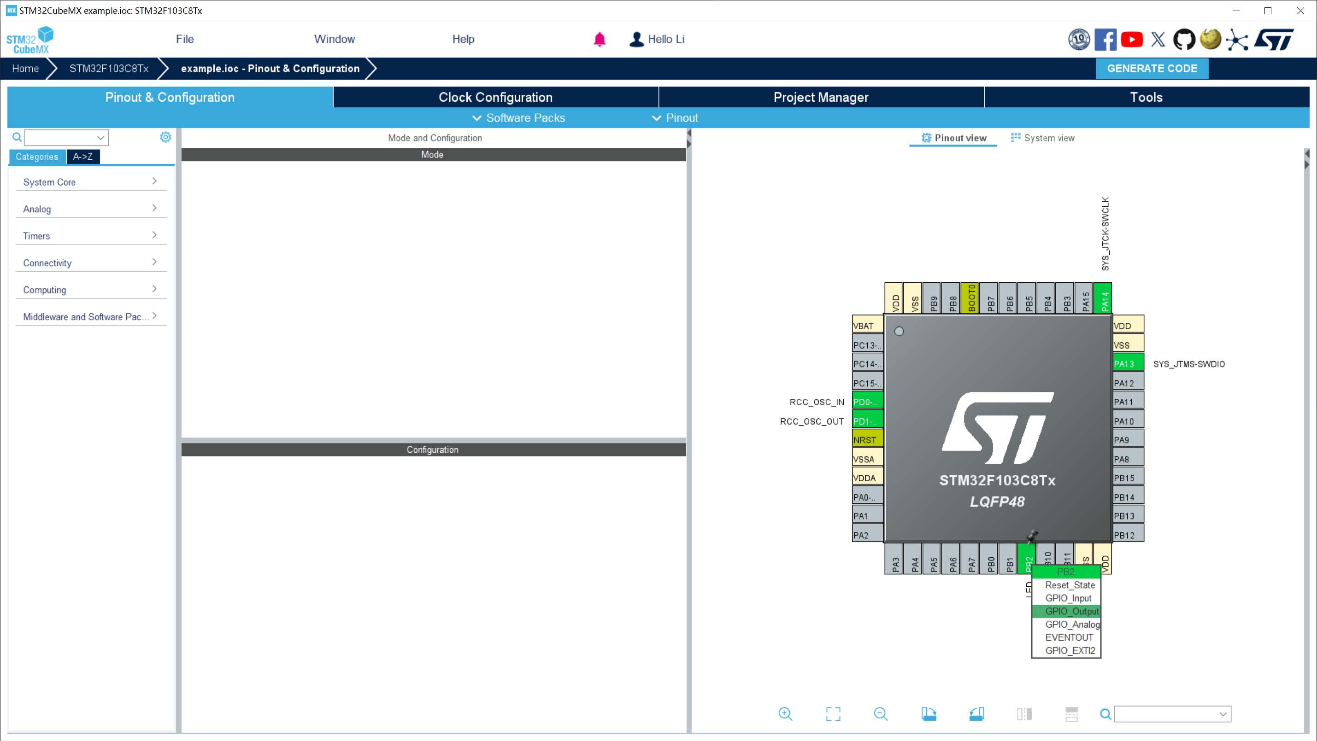Screen dimensions: 1317x741
Task: Open the Facebook icon link
Action: pos(1105,39)
